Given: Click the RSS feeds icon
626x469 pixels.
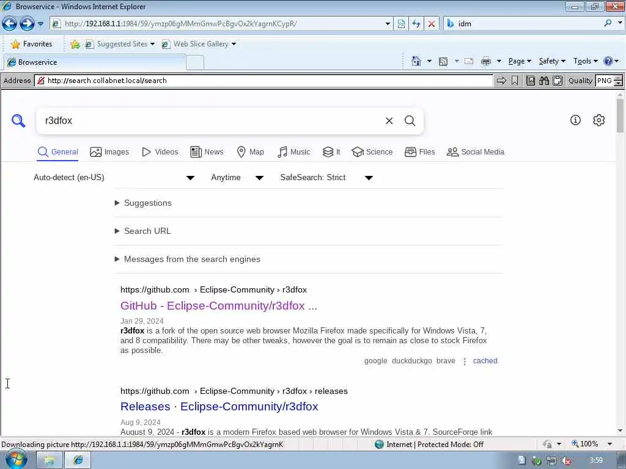Looking at the screenshot, I should coord(443,62).
